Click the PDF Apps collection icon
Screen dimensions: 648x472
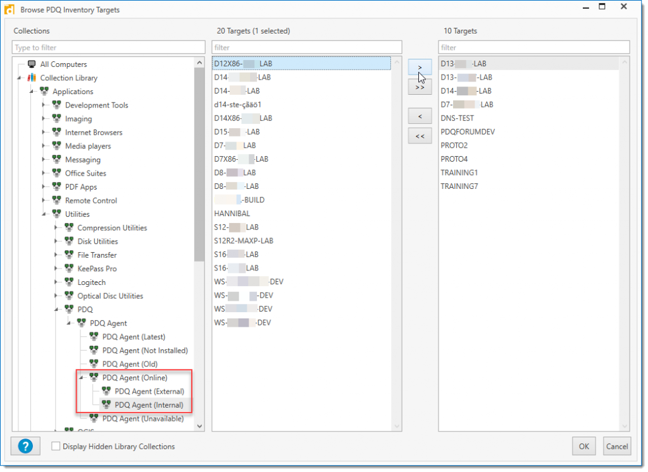point(56,186)
